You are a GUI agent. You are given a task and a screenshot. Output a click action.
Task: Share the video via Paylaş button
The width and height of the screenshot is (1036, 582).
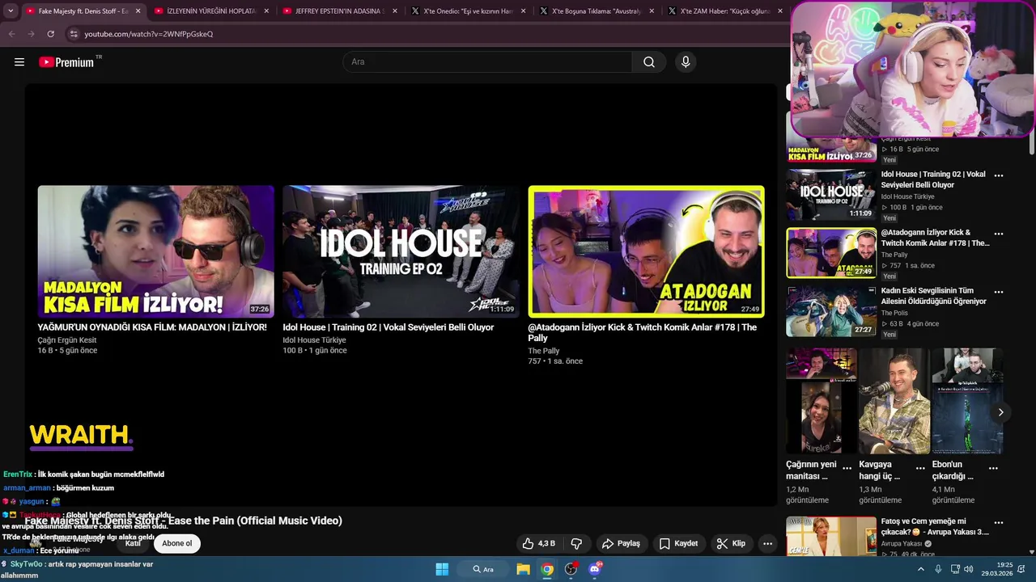(x=622, y=543)
